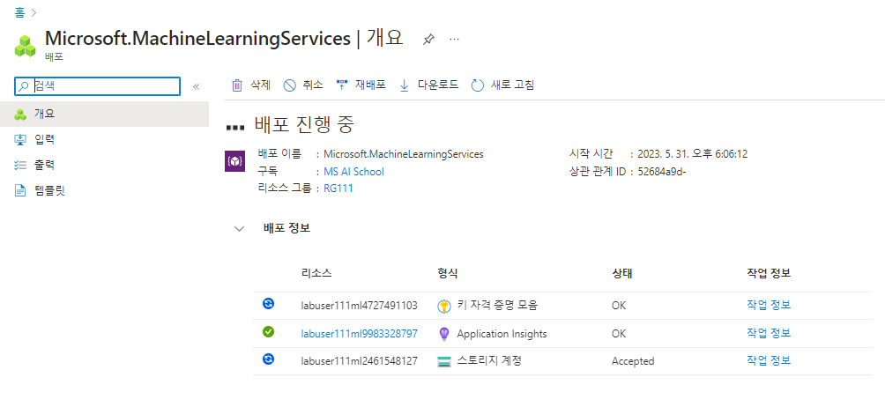Focus the 검색 search field
The height and width of the screenshot is (407, 885).
click(x=97, y=85)
